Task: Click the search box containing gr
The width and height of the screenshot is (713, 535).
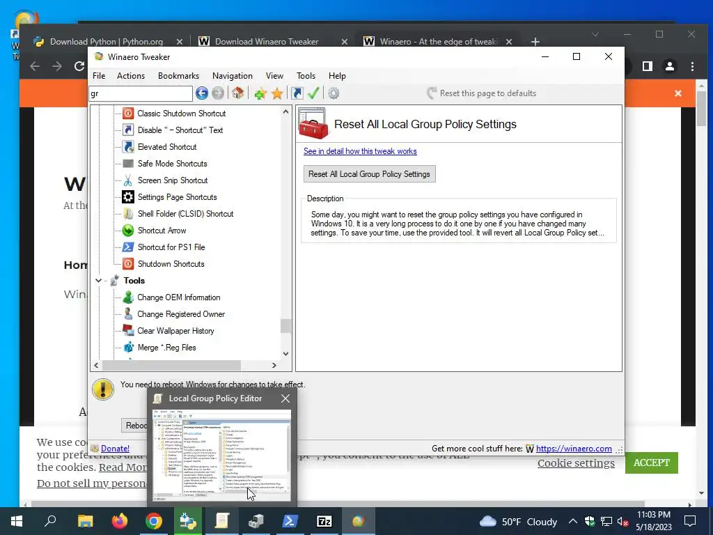Action: click(x=141, y=94)
